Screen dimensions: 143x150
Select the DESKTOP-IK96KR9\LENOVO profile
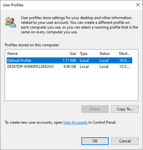coord(69,67)
